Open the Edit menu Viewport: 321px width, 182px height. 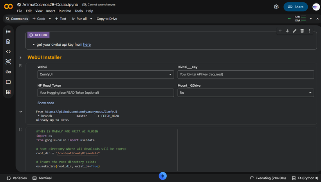[29, 11]
